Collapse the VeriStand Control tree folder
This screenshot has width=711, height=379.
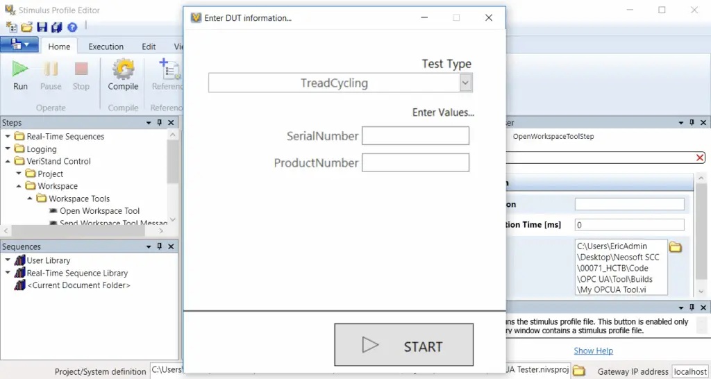(x=8, y=161)
